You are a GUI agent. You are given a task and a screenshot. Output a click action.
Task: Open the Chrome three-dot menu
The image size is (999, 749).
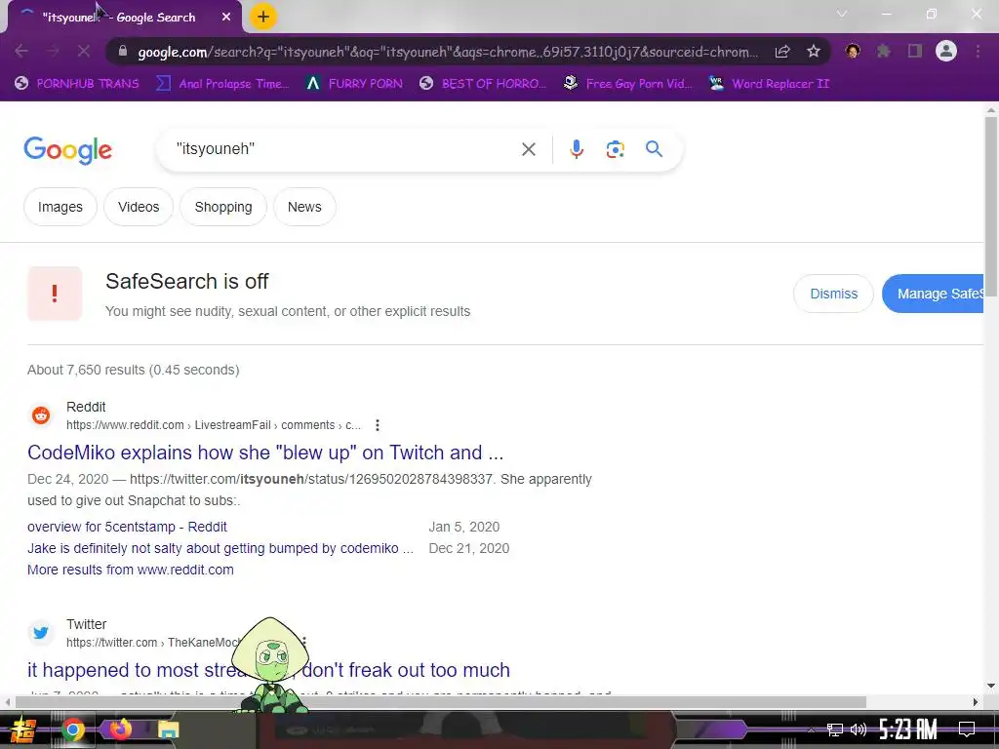tap(978, 51)
